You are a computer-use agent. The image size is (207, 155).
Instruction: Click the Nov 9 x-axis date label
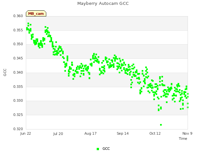coord(187,133)
